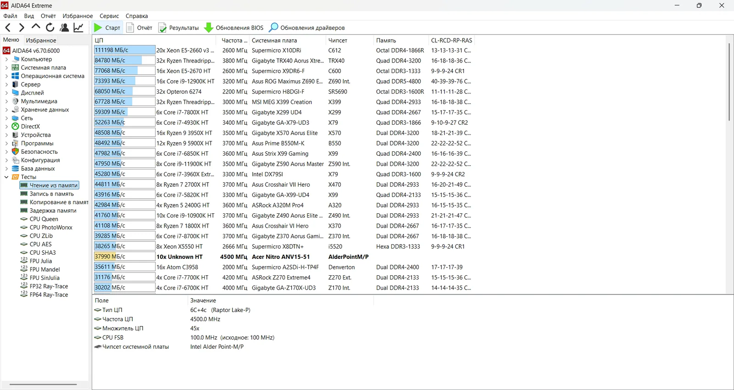Click the user profile icon in toolbar

[64, 28]
